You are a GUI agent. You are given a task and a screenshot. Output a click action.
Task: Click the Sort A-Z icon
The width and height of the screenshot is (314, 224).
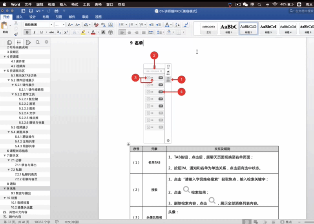click(x=177, y=25)
